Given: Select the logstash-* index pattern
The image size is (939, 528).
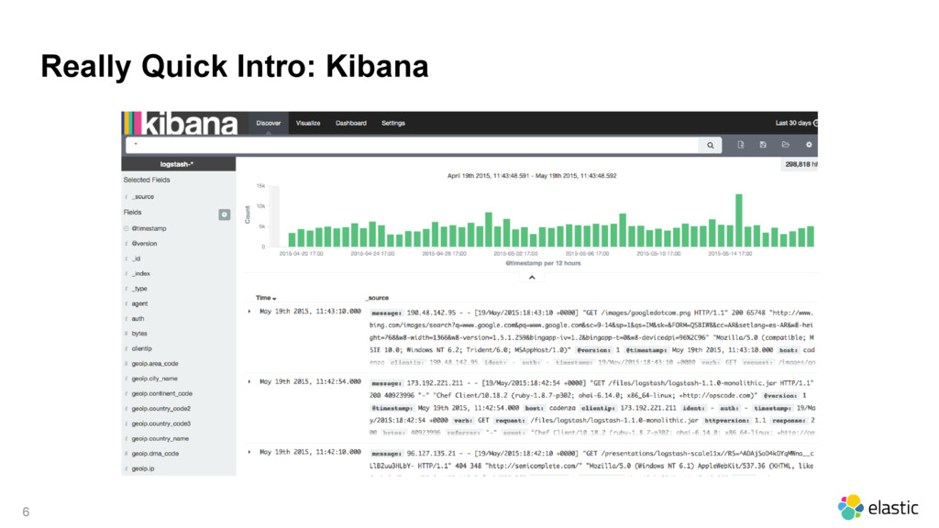Looking at the screenshot, I should tap(179, 164).
